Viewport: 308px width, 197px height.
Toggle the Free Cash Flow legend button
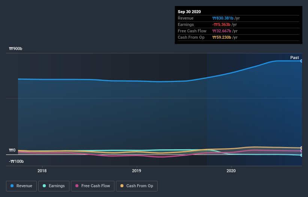[x=93, y=186]
